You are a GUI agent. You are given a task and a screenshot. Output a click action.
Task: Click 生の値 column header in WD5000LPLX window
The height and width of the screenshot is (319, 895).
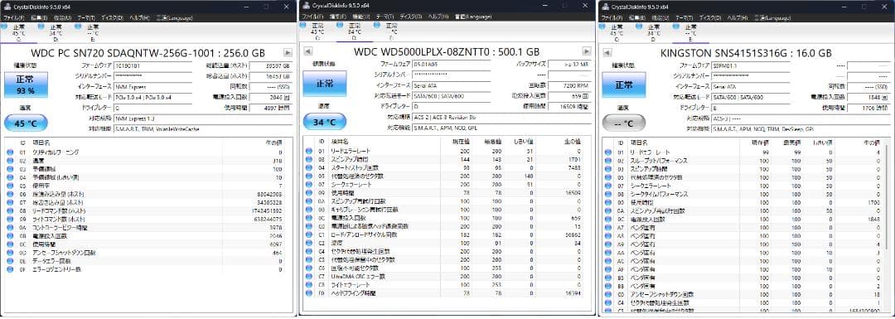tap(573, 141)
